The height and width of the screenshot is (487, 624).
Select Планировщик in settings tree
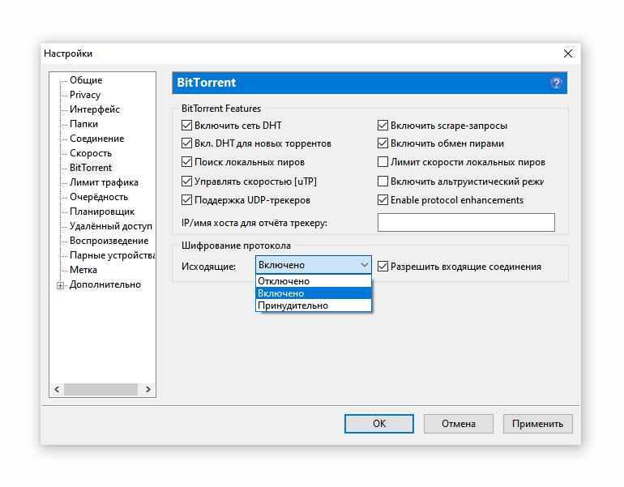pyautogui.click(x=102, y=211)
